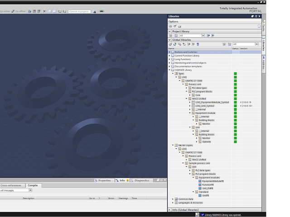Expand the Info (Global libraries) section

pyautogui.click(x=169, y=210)
